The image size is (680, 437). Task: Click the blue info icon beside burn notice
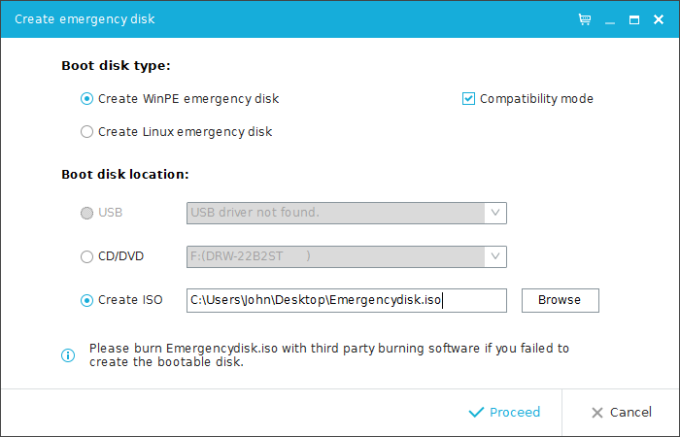coord(68,355)
